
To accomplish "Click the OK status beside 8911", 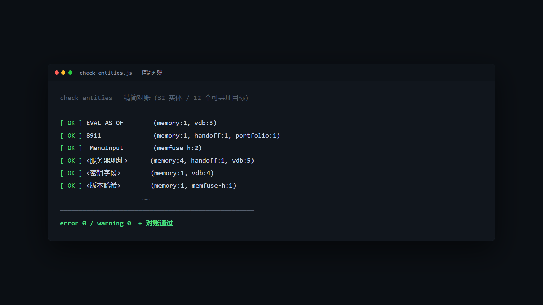I will (x=71, y=136).
